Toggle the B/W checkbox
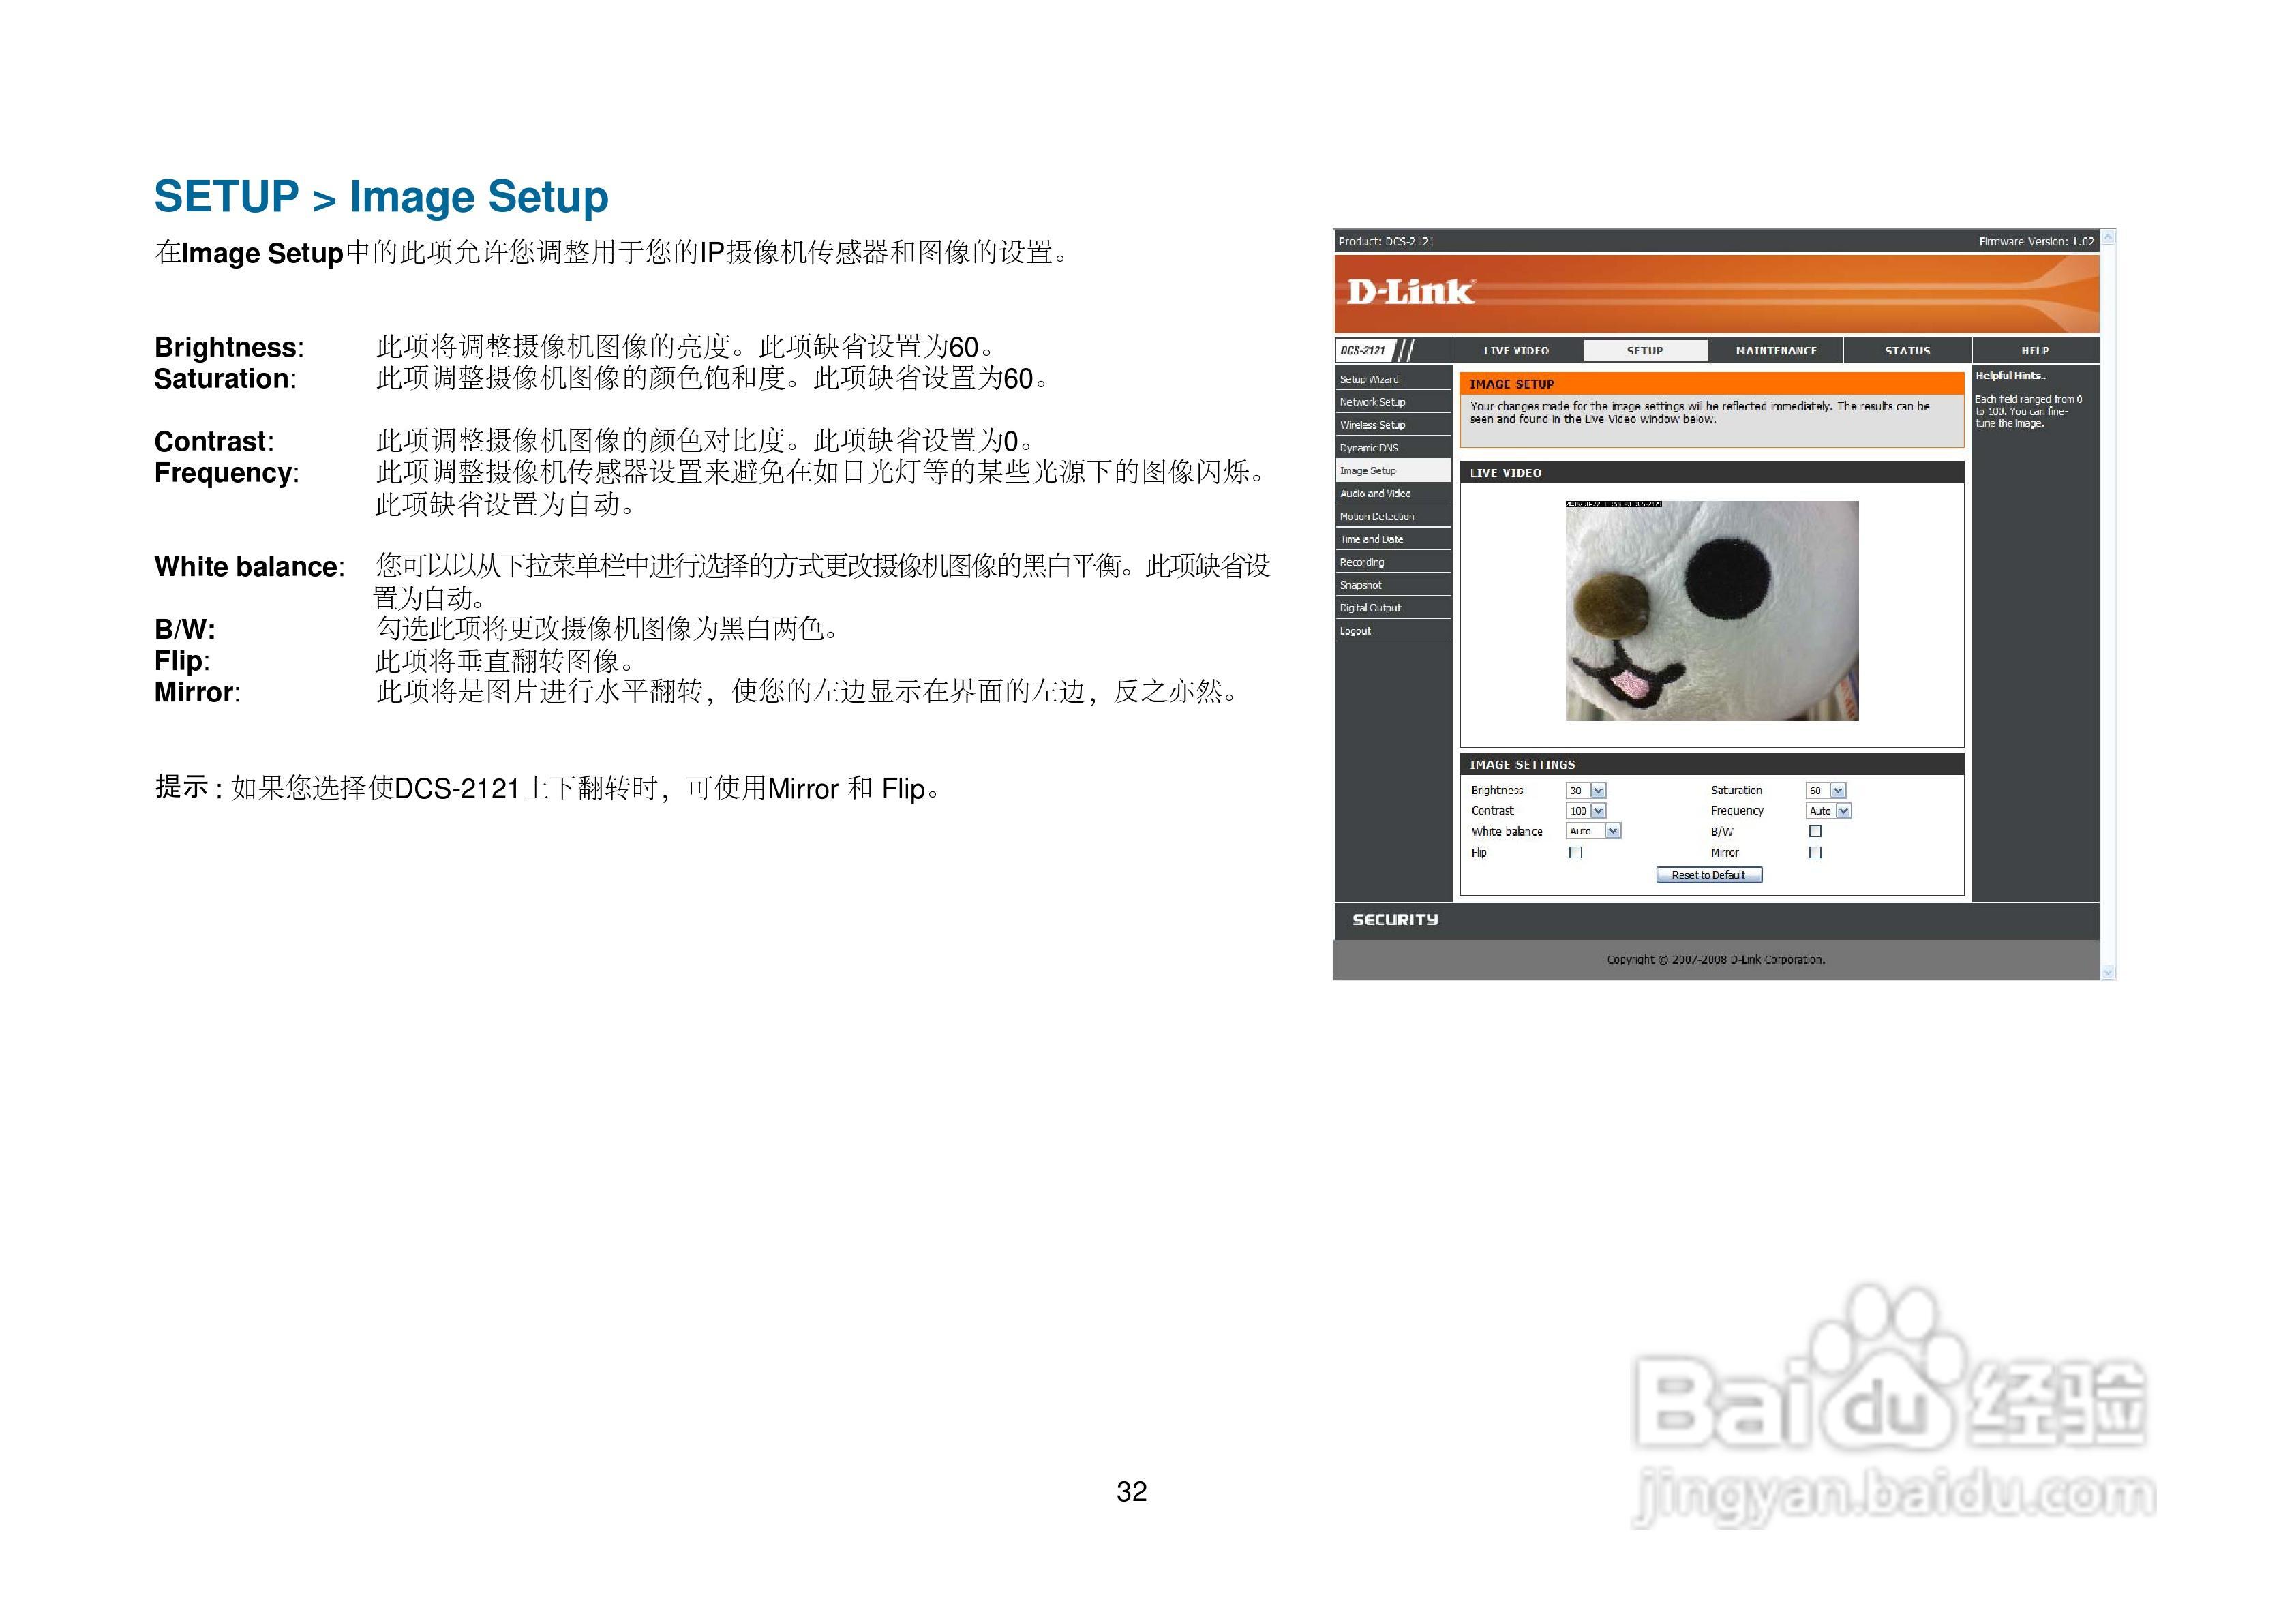The width and height of the screenshot is (2296, 1623). point(1815,831)
